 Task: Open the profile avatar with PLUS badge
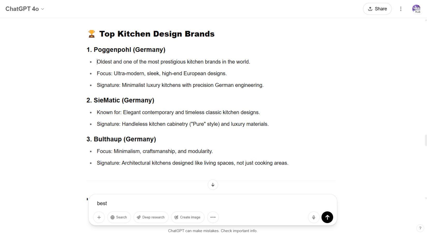pos(416,9)
